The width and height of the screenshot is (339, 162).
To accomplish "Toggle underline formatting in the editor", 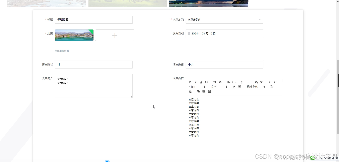I will click(201, 82).
